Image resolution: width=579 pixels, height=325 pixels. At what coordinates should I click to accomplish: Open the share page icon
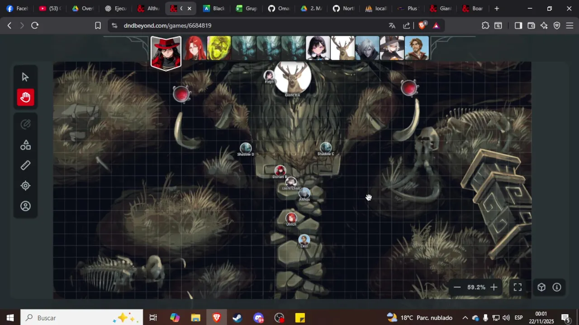tap(407, 26)
